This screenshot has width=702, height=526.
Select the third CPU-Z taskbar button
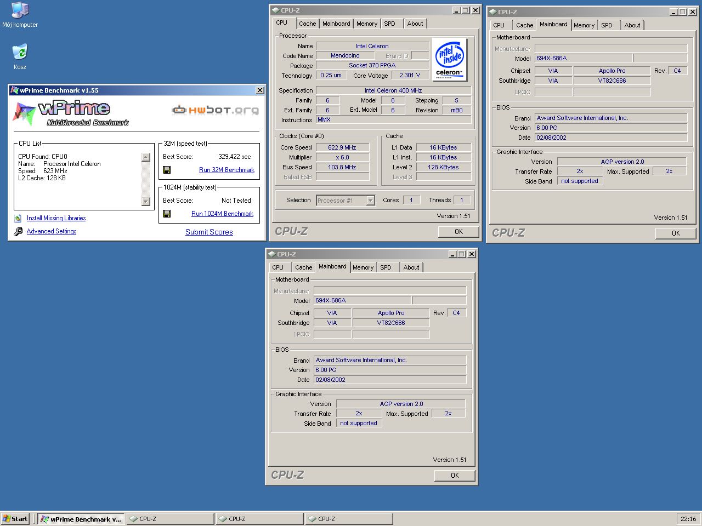[349, 519]
